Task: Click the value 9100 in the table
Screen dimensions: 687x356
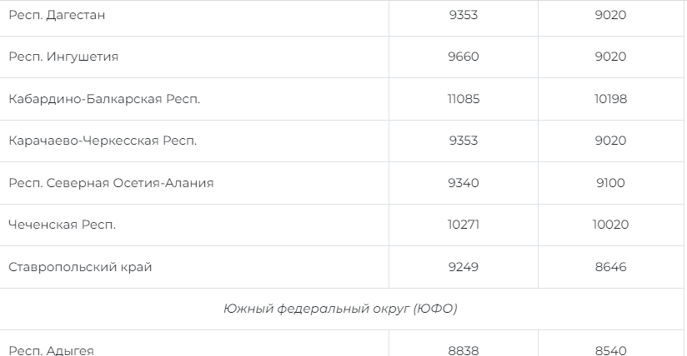Action: (610, 183)
